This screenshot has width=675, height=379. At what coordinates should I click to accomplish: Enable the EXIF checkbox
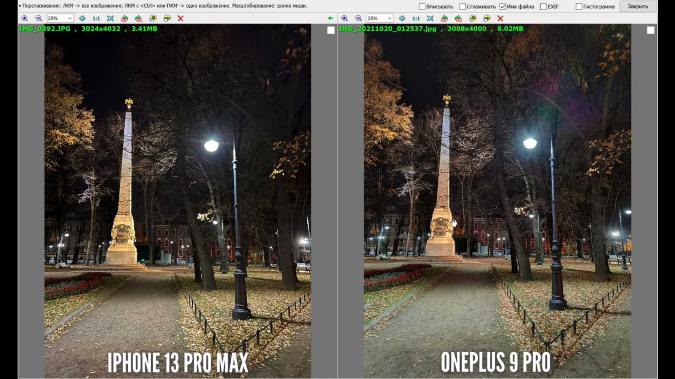pos(543,7)
